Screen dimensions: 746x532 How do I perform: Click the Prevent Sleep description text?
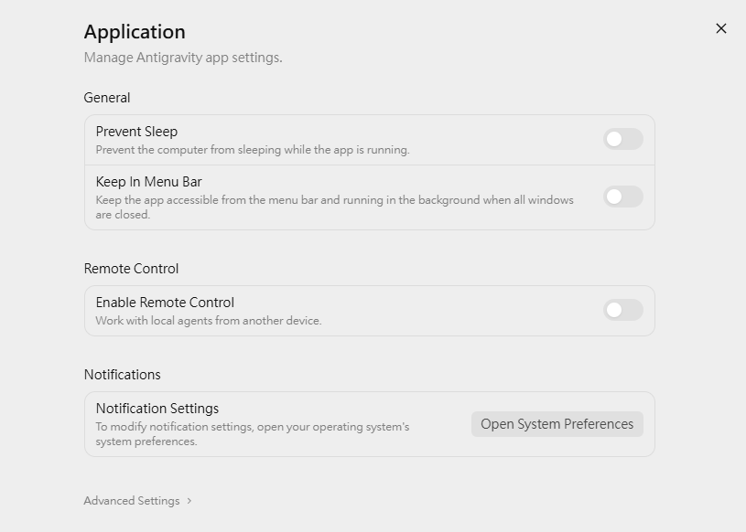[x=253, y=150]
